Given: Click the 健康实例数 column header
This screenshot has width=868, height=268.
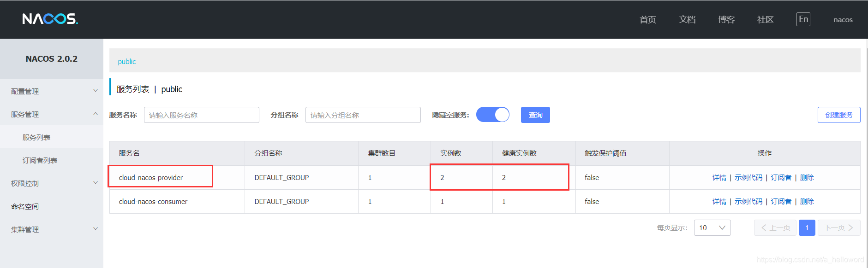Looking at the screenshot, I should [520, 153].
